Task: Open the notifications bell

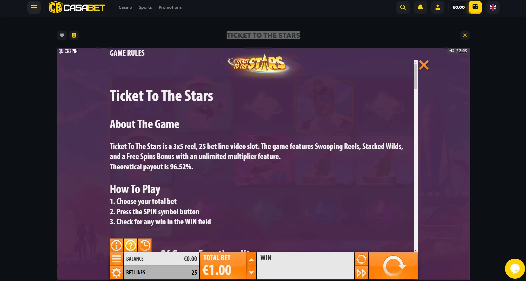Action: (x=420, y=7)
